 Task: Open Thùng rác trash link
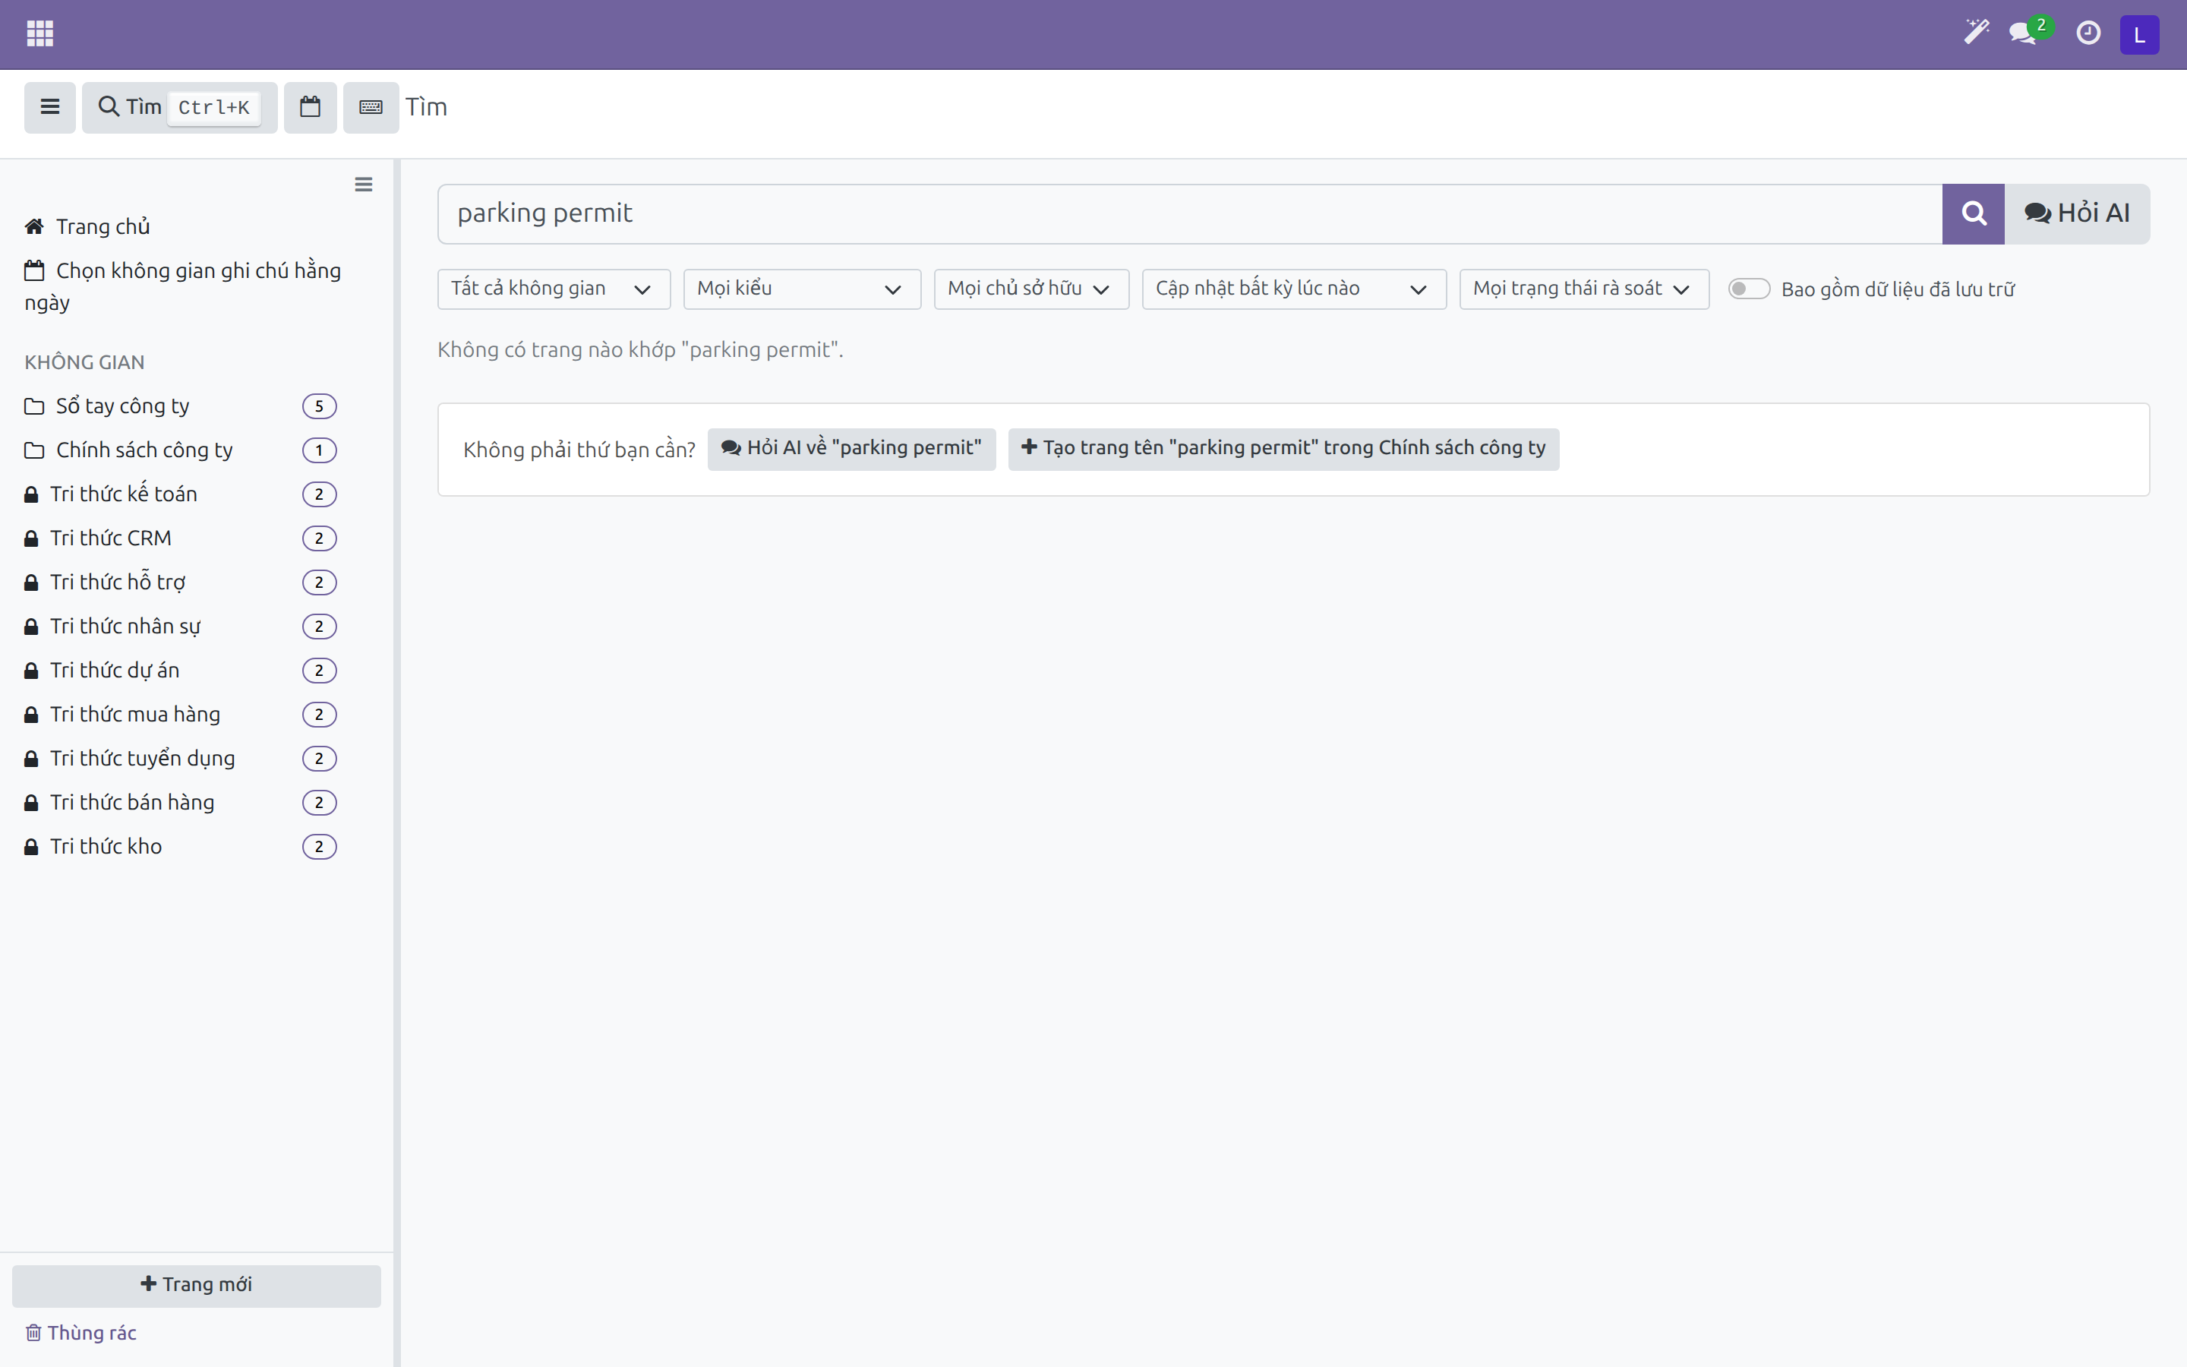pos(81,1333)
